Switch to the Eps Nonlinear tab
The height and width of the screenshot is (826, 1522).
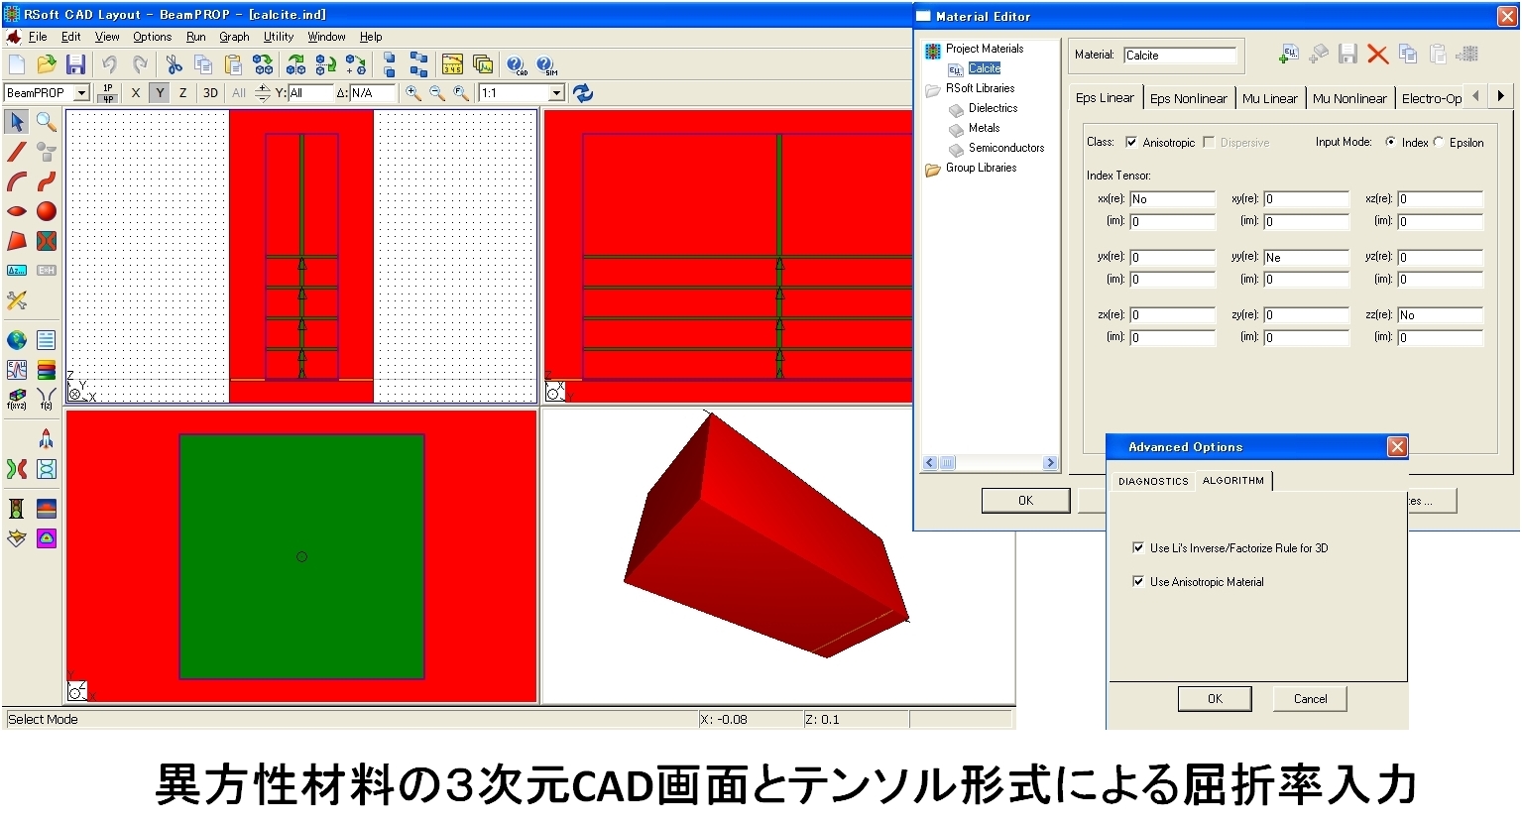click(x=1189, y=98)
